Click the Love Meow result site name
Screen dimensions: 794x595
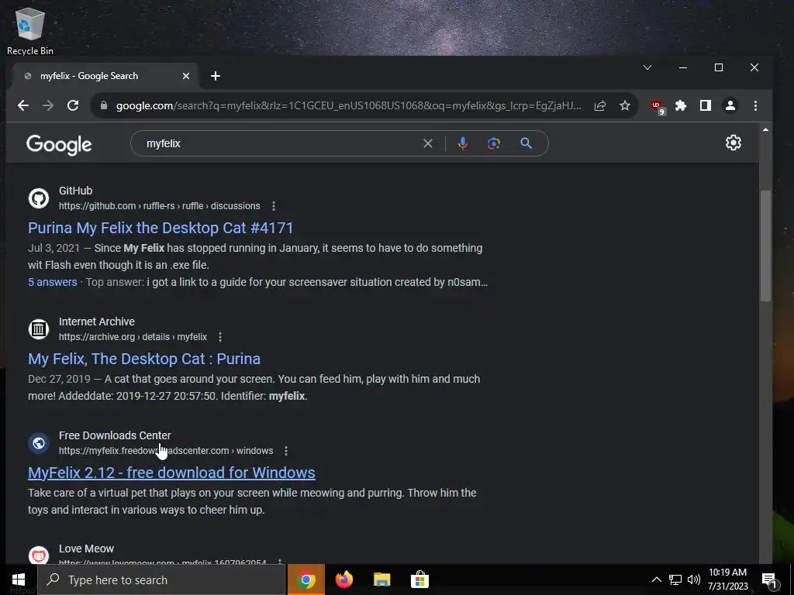[x=86, y=549]
